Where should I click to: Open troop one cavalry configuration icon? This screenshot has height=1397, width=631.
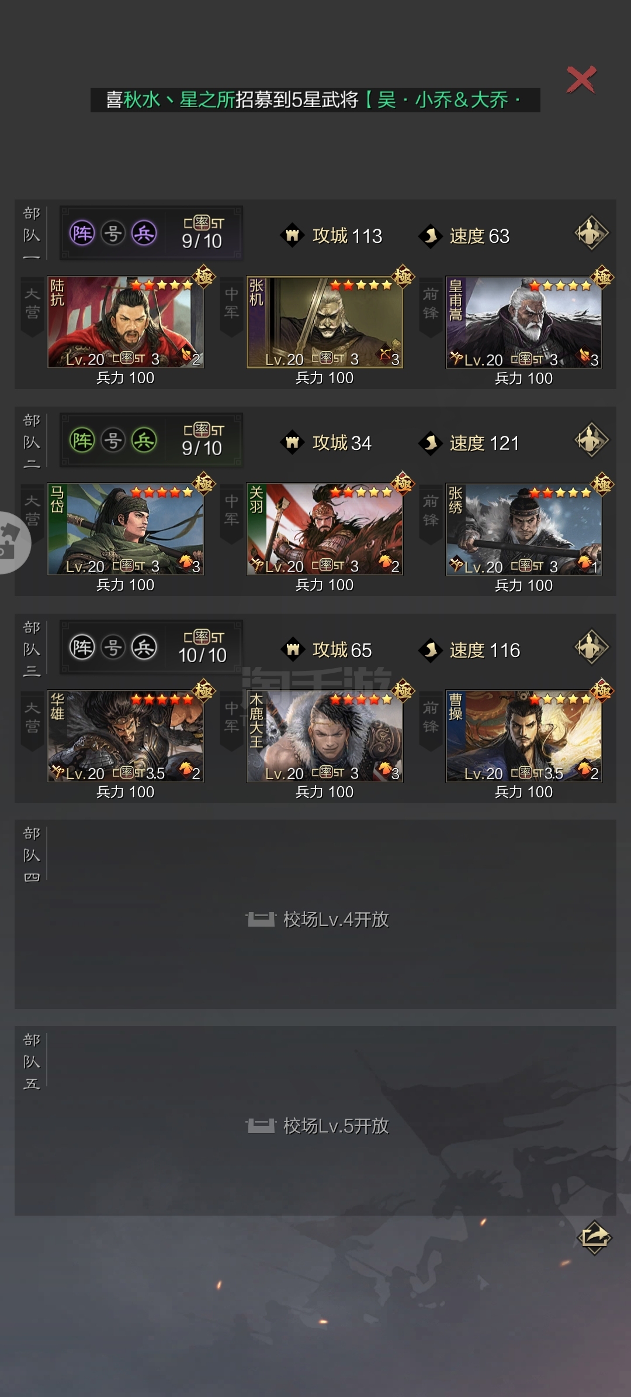click(591, 233)
